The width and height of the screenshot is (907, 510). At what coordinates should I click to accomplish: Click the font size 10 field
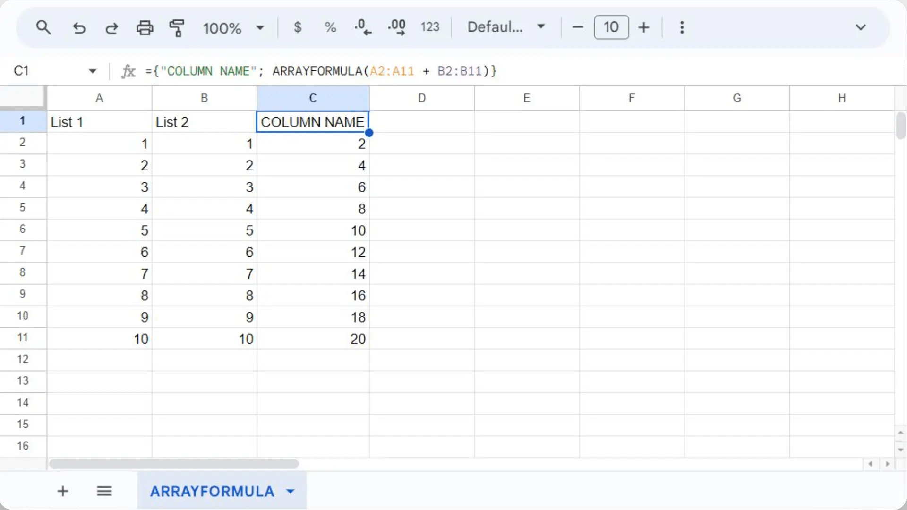[611, 27]
